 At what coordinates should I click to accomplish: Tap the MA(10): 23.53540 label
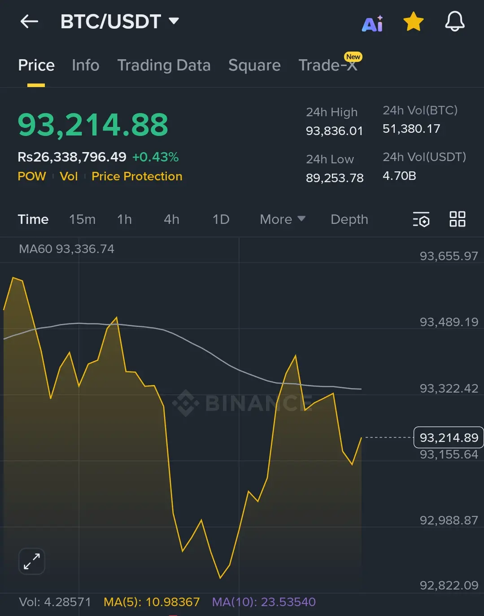coord(264,602)
